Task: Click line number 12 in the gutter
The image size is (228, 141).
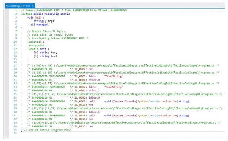Action: (15, 49)
